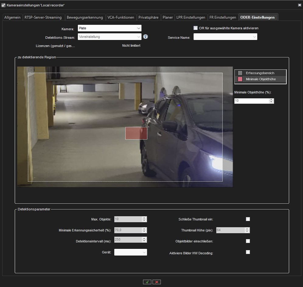Select the grey Erfassungsbereich swatch
The image size is (303, 287).
240,73
